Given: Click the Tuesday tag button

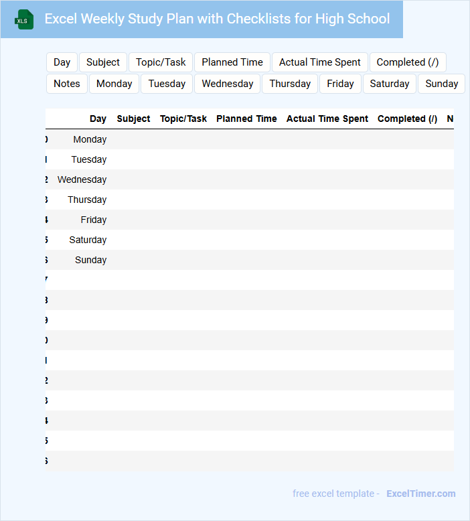Looking at the screenshot, I should [167, 84].
